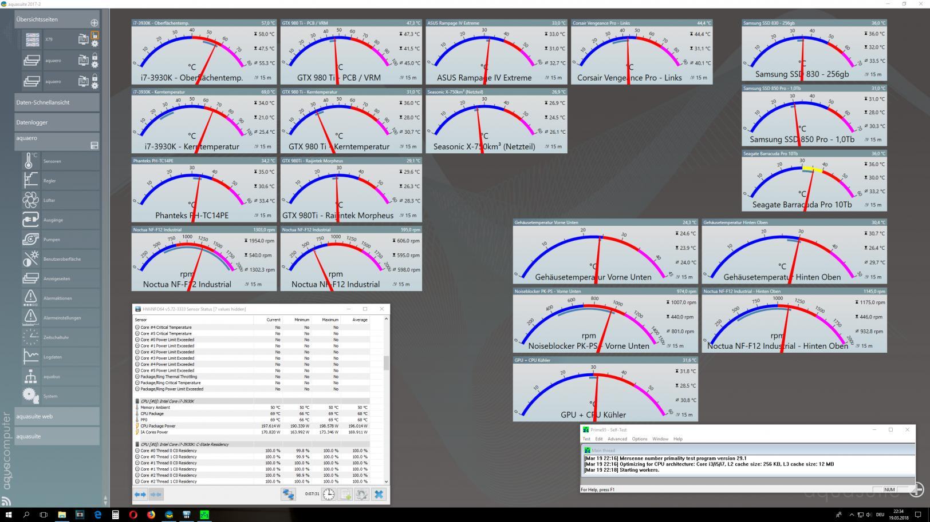Click the GPU + CPU Kühler gauge

[x=605, y=389]
